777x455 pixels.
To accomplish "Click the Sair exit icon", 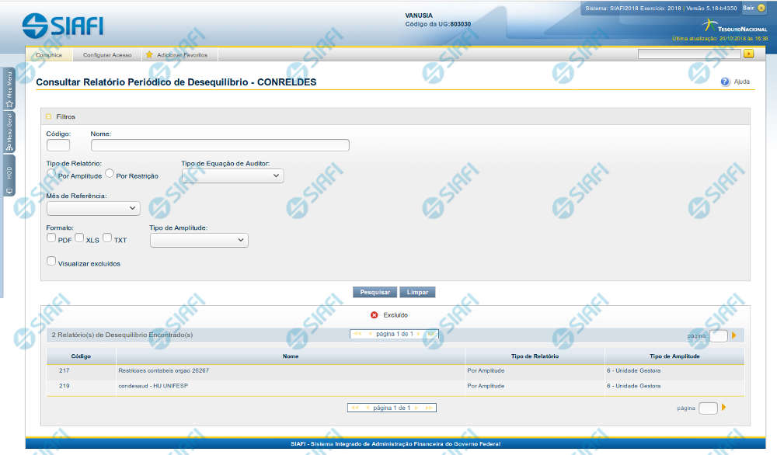I will click(x=761, y=8).
